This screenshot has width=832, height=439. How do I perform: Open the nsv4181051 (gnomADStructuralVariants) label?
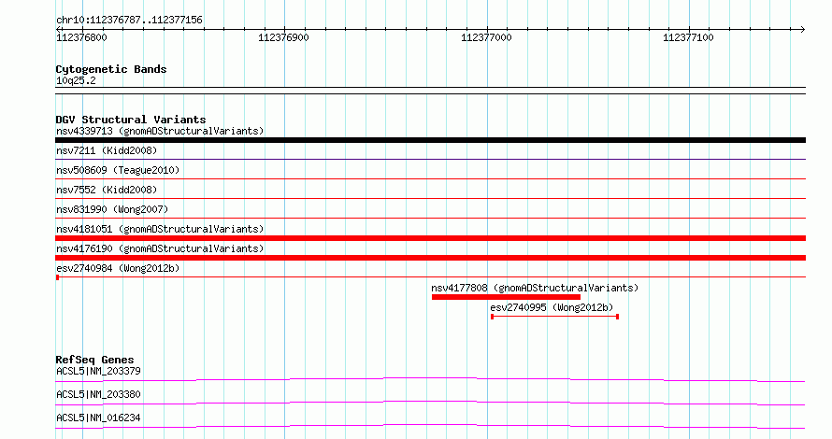click(x=160, y=229)
